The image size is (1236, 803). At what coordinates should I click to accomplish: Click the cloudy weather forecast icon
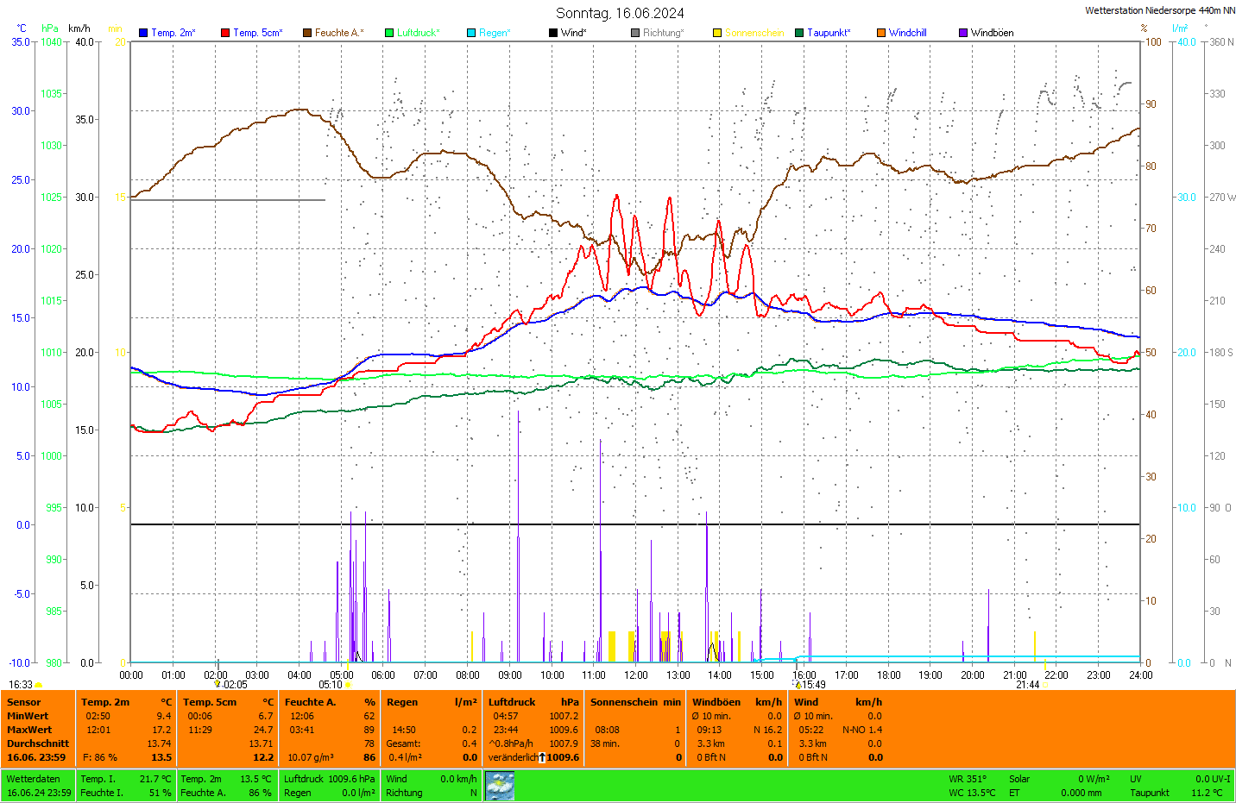click(x=500, y=786)
